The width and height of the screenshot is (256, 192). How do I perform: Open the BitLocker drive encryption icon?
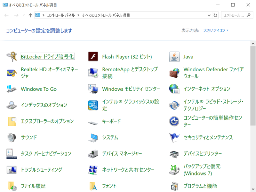point(12,57)
